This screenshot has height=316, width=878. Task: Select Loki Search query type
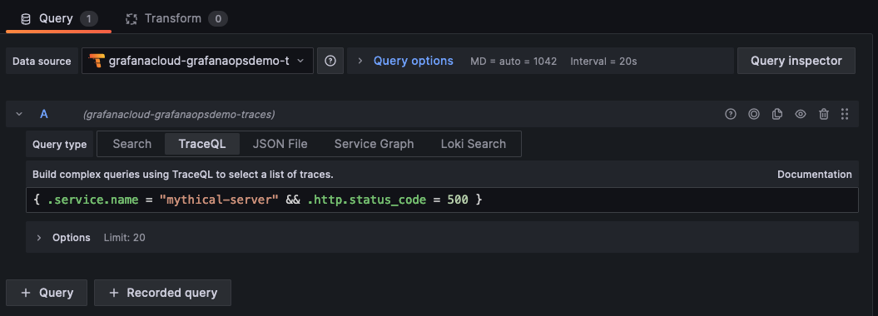click(x=474, y=144)
